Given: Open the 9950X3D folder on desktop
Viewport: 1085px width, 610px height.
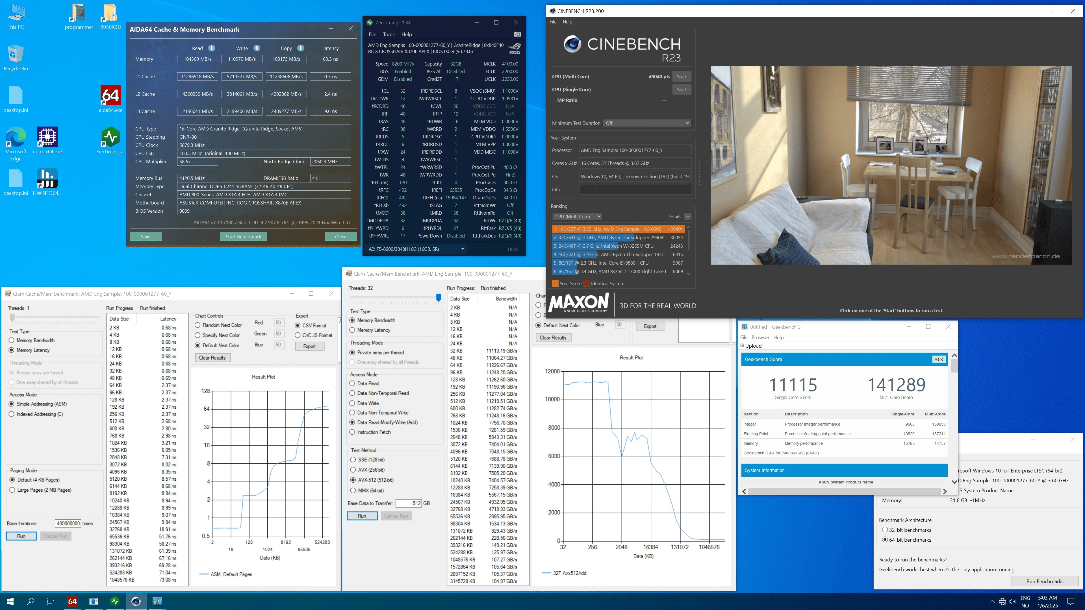Looking at the screenshot, I should 110,17.
